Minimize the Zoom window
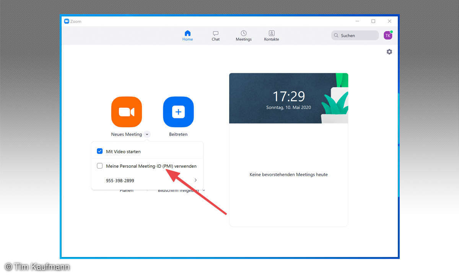This screenshot has width=459, height=275. [357, 21]
